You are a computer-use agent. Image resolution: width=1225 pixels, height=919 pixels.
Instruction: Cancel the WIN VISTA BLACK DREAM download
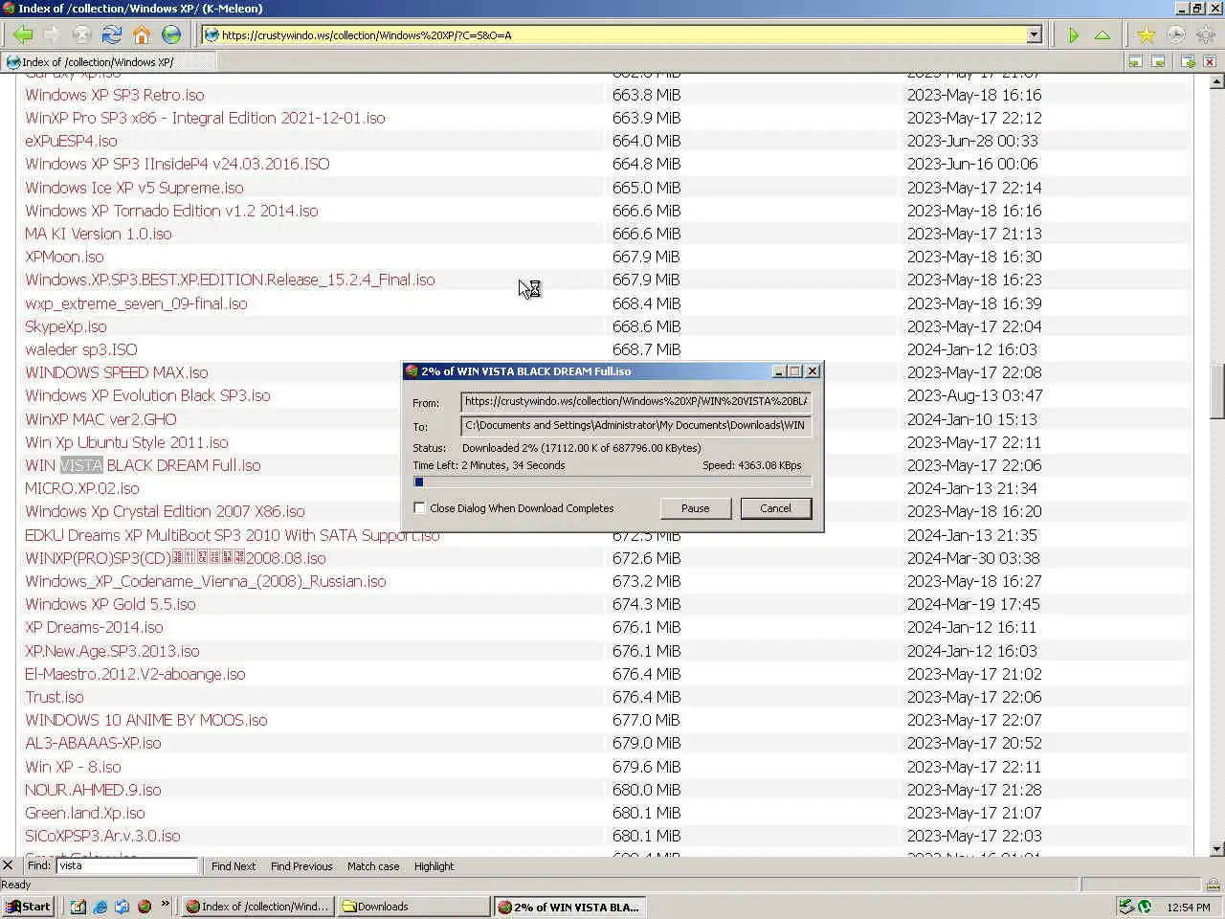(775, 508)
